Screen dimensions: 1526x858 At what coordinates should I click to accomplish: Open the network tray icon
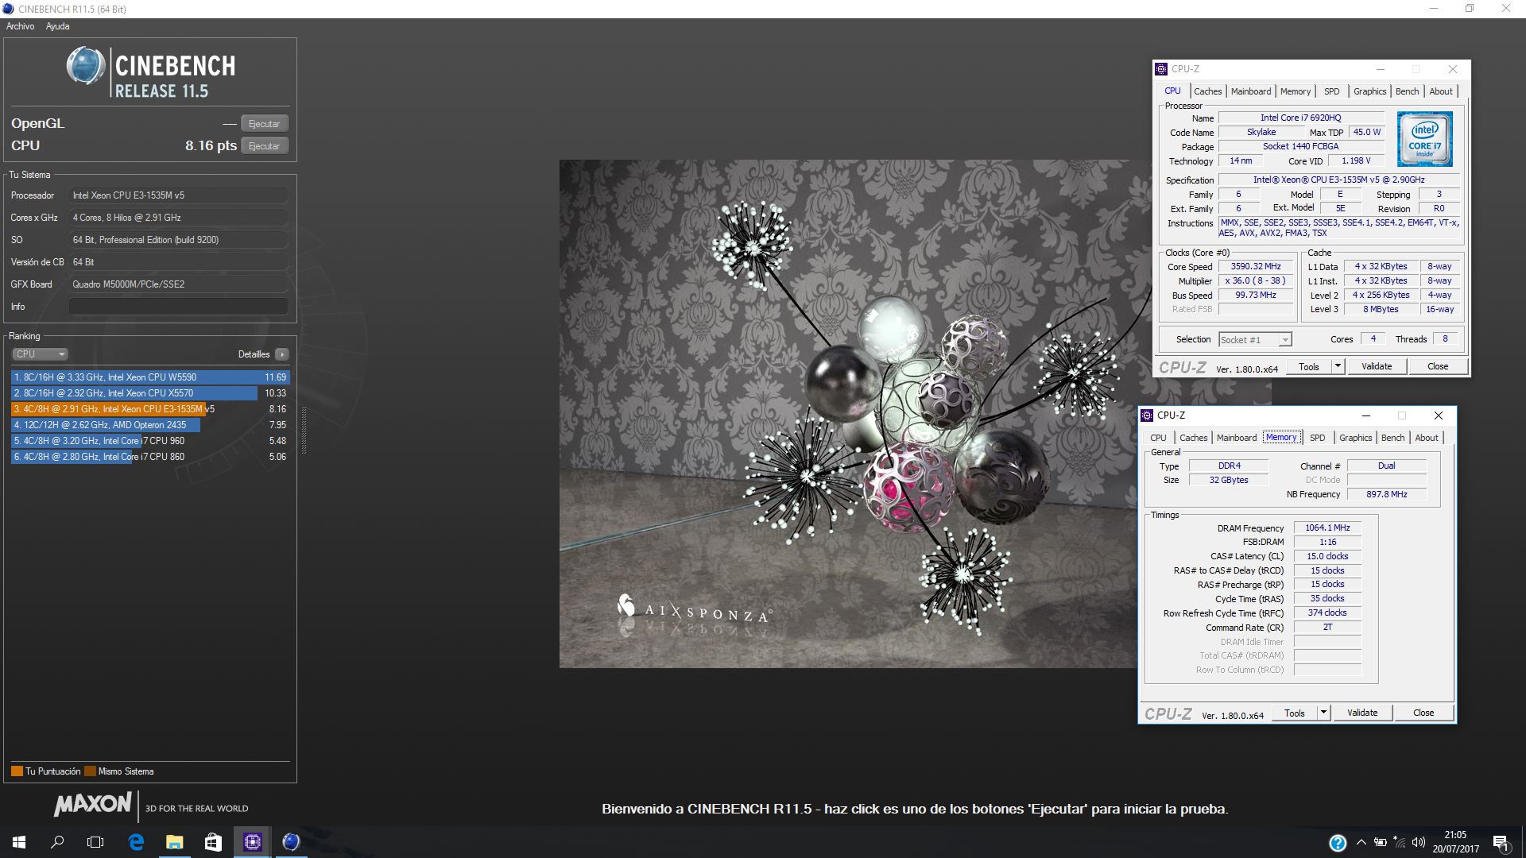[1400, 843]
